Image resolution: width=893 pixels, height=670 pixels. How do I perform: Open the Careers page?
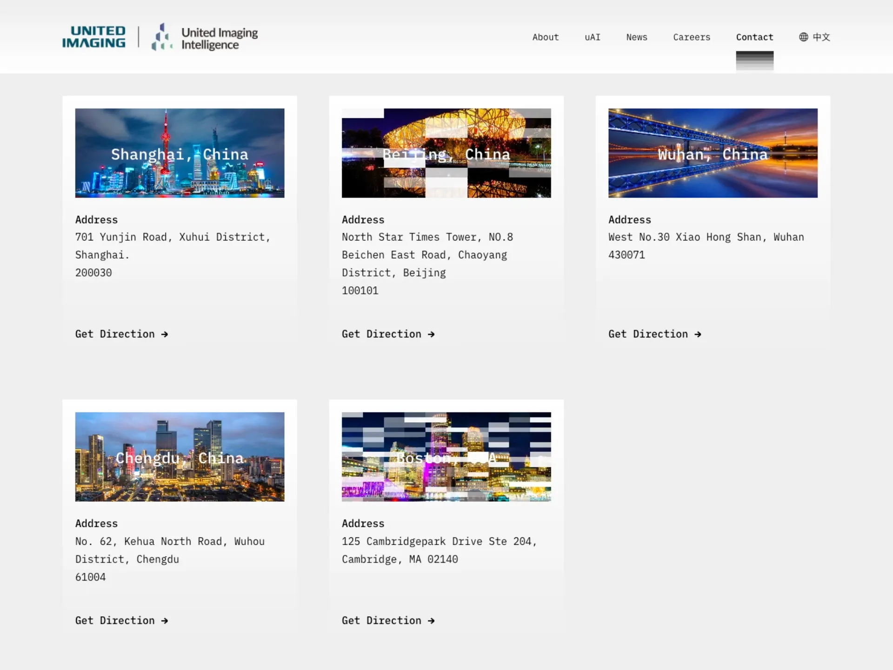coord(691,37)
